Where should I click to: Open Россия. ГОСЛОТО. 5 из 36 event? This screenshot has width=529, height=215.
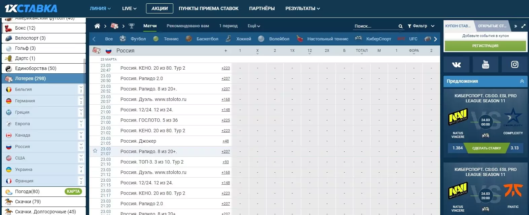point(149,120)
